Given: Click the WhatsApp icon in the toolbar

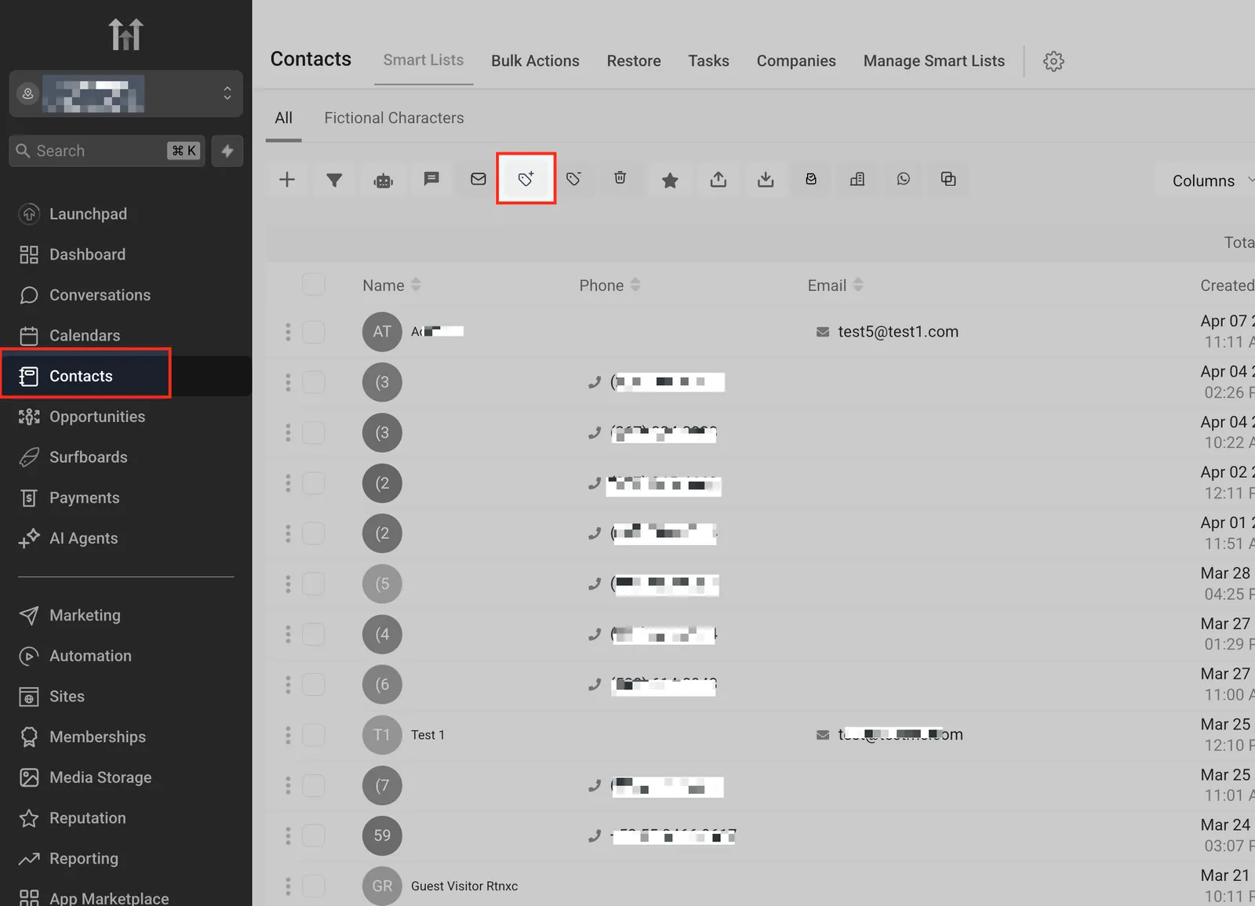Looking at the screenshot, I should [904, 180].
